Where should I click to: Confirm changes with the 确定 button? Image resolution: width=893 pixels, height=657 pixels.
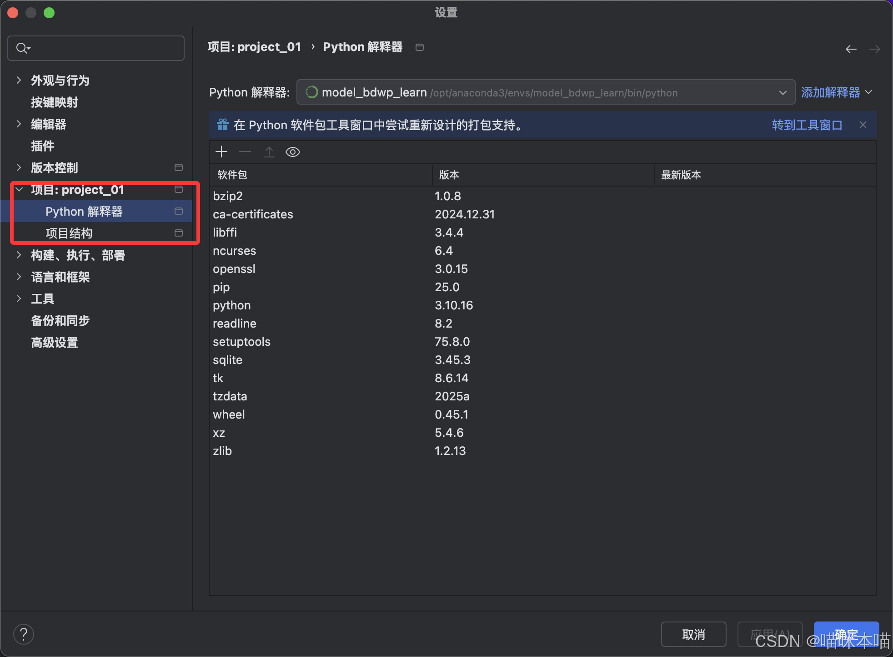[846, 634]
